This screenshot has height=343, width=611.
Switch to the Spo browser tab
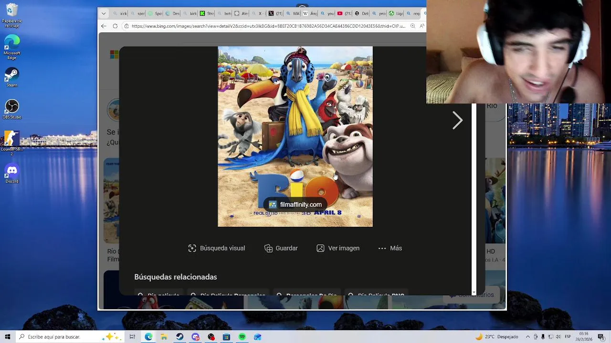click(155, 13)
